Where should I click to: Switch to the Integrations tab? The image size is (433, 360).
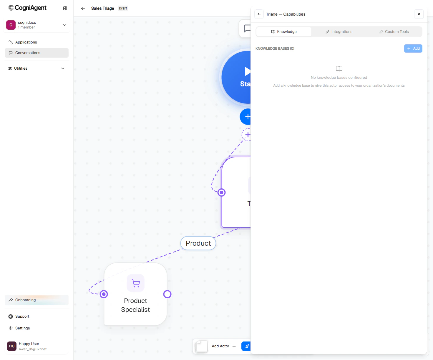pyautogui.click(x=339, y=32)
